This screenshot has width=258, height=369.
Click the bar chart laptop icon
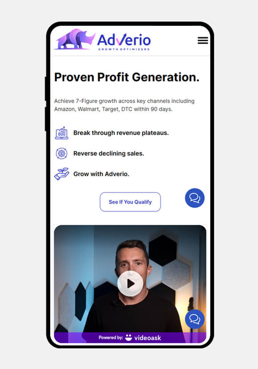pyautogui.click(x=61, y=133)
